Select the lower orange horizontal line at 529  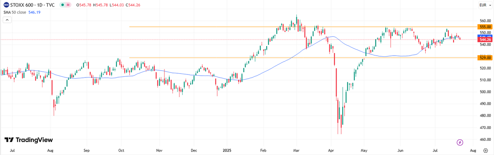(x=270, y=58)
